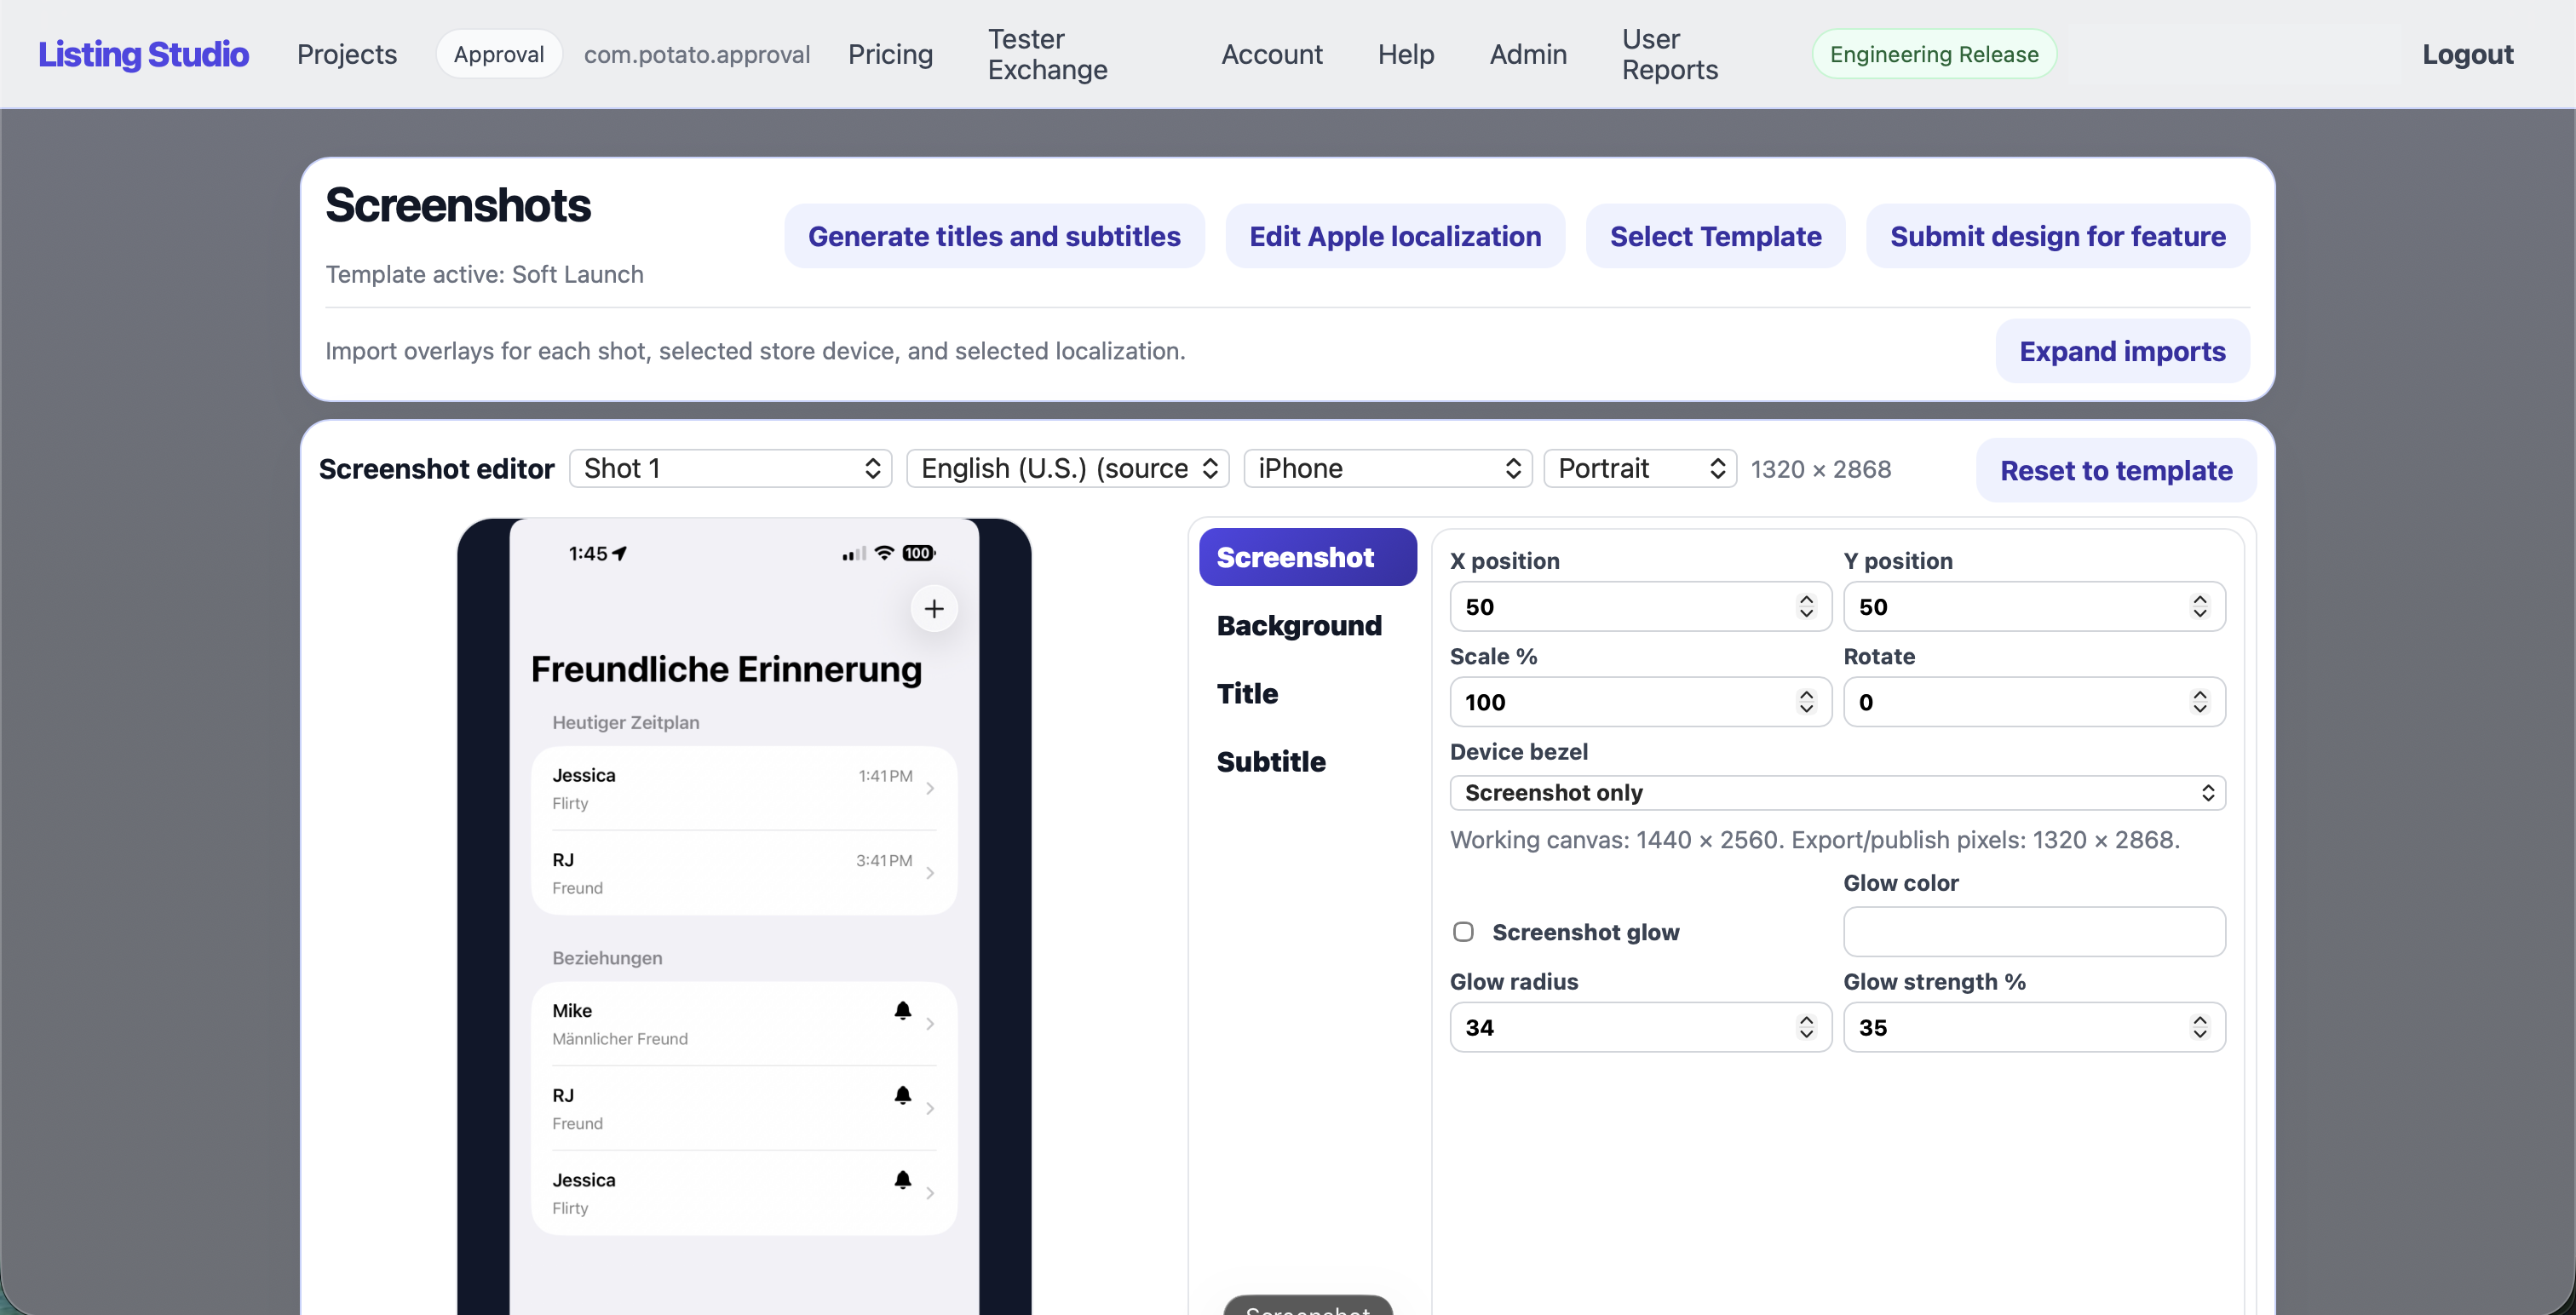Click the chevron on Jessica 1:41 PM row
The width and height of the screenshot is (2576, 1315).
coord(930,788)
